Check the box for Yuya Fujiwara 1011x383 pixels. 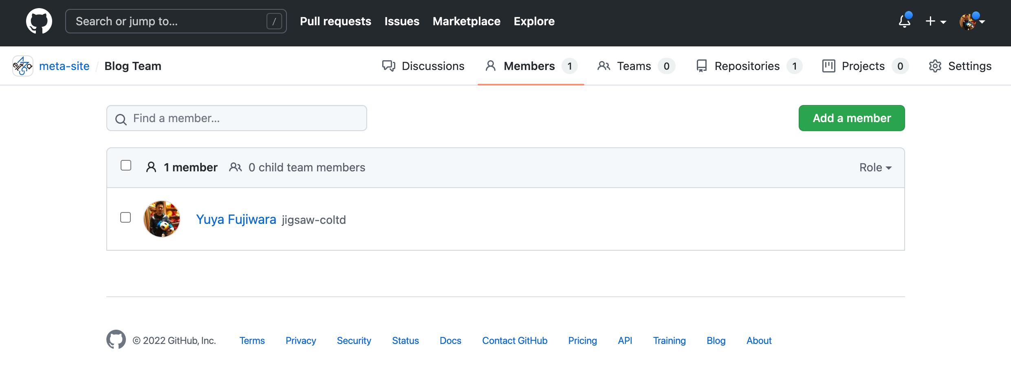126,217
